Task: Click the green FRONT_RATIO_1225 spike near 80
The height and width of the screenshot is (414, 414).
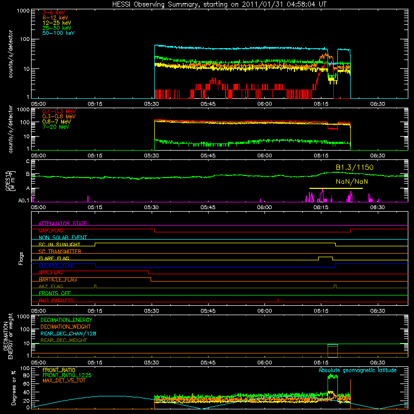Action: click(333, 377)
